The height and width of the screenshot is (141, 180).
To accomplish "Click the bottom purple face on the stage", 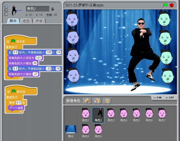I will click(74, 75).
